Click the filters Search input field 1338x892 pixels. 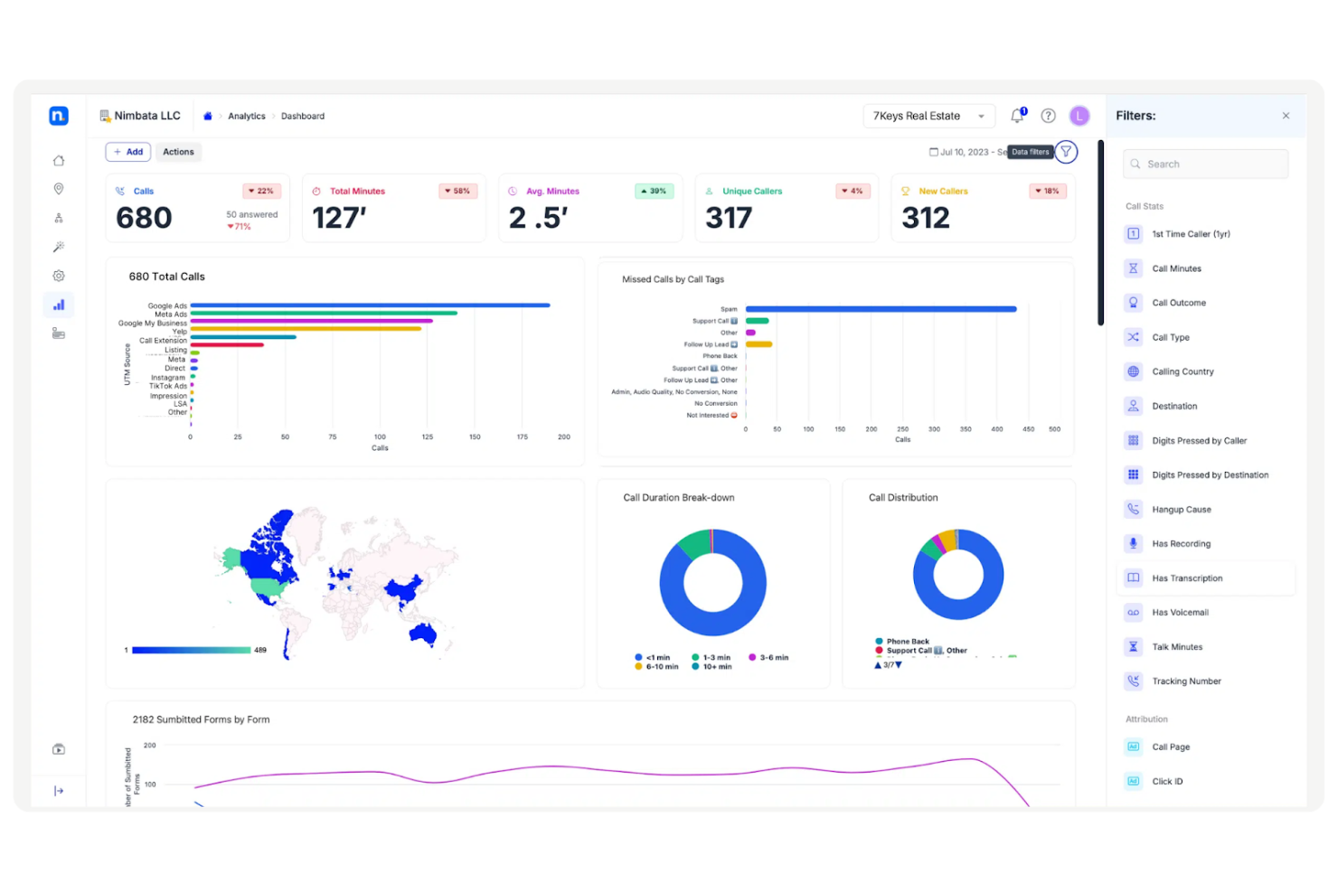point(1205,164)
